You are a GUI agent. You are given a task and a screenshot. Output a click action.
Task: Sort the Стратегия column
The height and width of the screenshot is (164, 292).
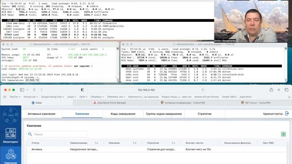tap(173, 143)
